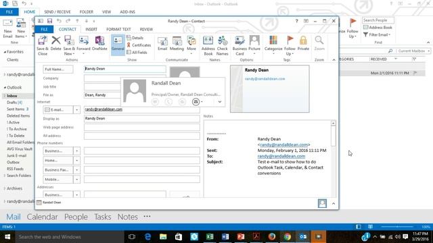Switch to Calendar in navigation bar
The image size is (433, 243).
click(x=42, y=217)
